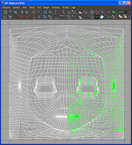This screenshot has height=145, width=132.
Task: Paste UVs with the clipboard icon
Action: point(125,17)
